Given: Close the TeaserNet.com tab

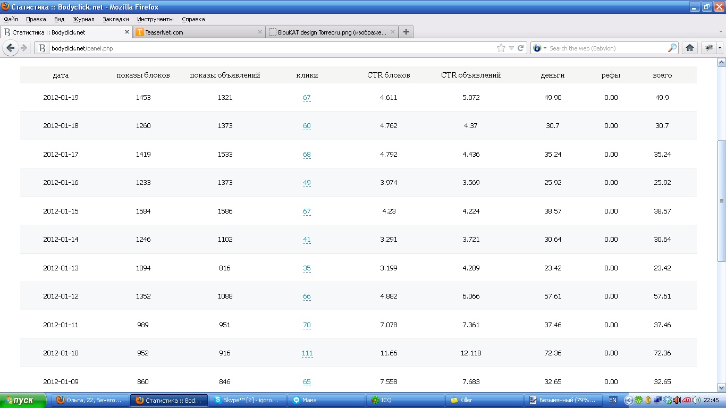Looking at the screenshot, I should tap(260, 32).
